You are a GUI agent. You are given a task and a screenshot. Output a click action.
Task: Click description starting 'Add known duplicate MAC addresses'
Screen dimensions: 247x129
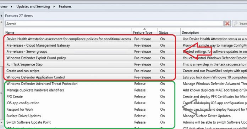point(215,90)
